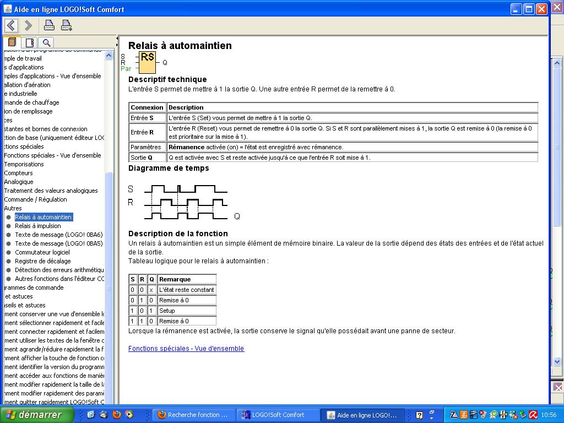This screenshot has height=423, width=564.
Task: Switch to LOGO!Soft Comfort taskbar window
Action: (278, 415)
